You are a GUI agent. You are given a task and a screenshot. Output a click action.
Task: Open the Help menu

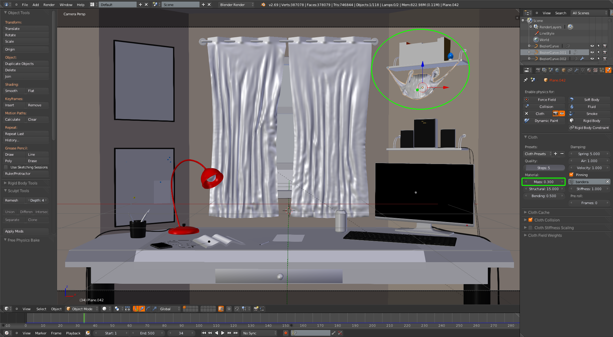point(81,4)
